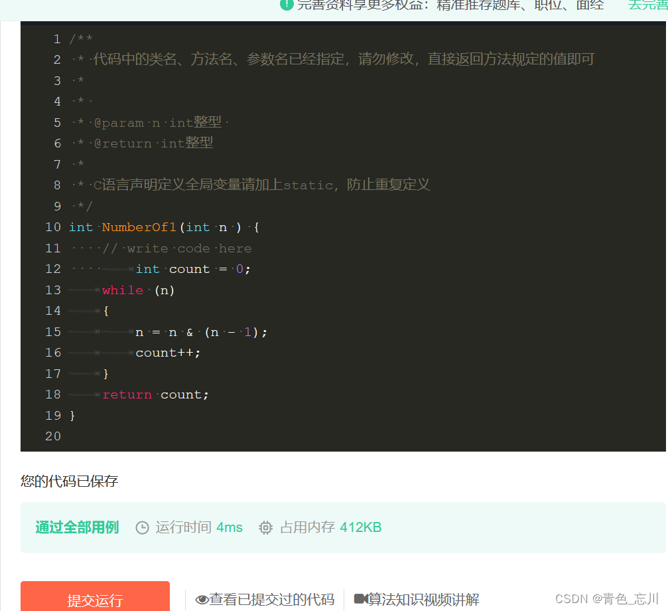Click the chip icon next to 占用内存

click(x=265, y=528)
